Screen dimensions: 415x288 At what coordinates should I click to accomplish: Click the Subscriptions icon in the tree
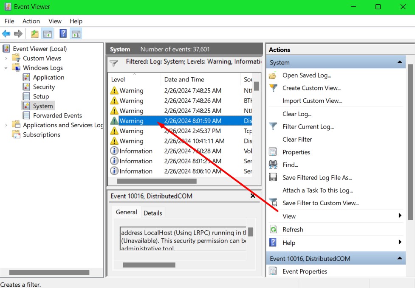17,134
